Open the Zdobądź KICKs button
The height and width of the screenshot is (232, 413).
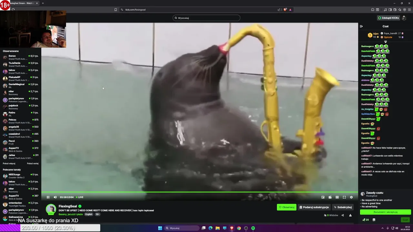[x=388, y=18]
